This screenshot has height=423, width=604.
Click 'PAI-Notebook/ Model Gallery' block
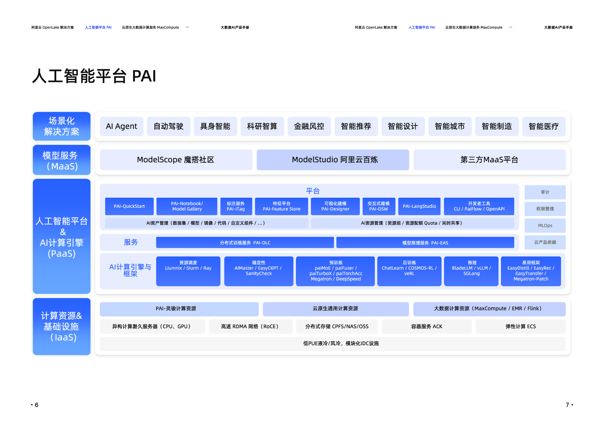187,206
